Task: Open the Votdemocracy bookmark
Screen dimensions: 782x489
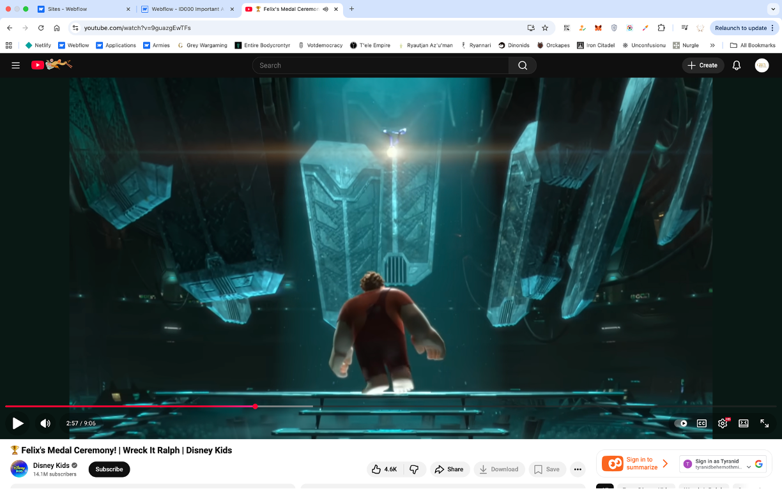Action: (x=321, y=45)
